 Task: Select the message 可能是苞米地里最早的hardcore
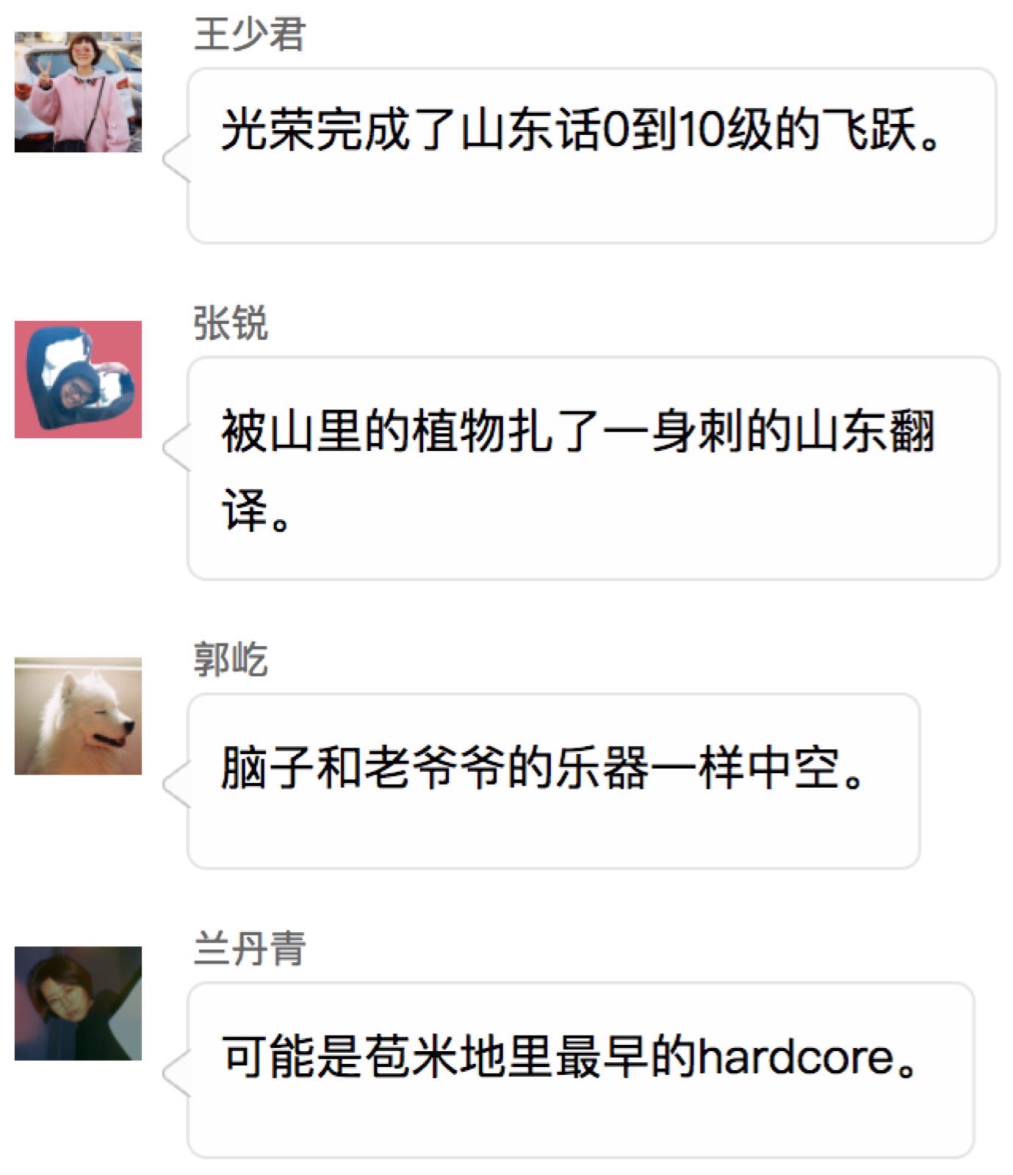(x=580, y=1070)
